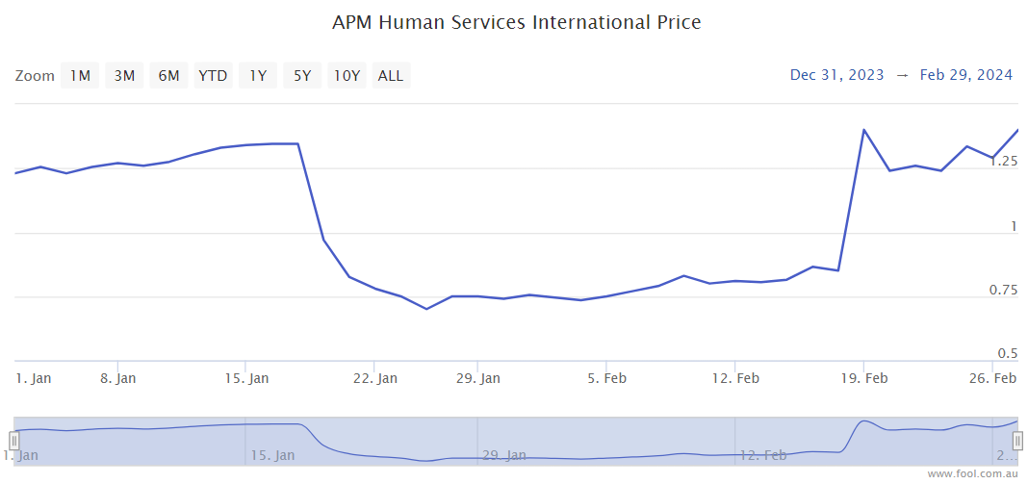Show ALL price history
Viewport: 1028px width, 484px height.
[x=391, y=76]
